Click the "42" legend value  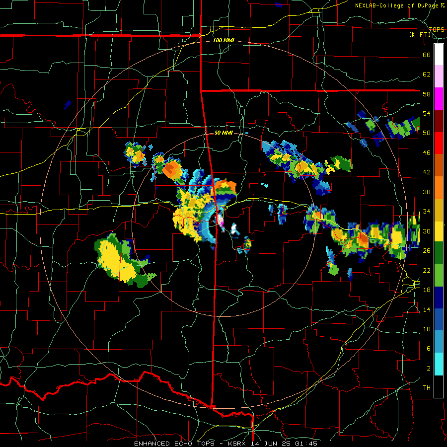click(x=427, y=172)
